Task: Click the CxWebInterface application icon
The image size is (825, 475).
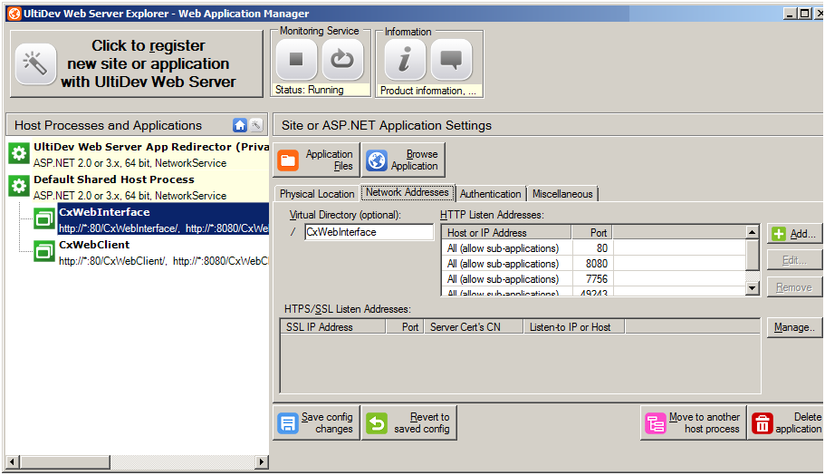Action: [44, 218]
